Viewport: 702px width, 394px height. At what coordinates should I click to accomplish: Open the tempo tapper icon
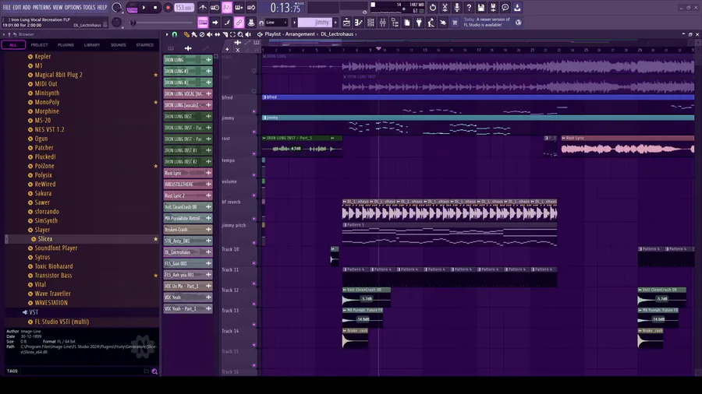pyautogui.click(x=431, y=23)
